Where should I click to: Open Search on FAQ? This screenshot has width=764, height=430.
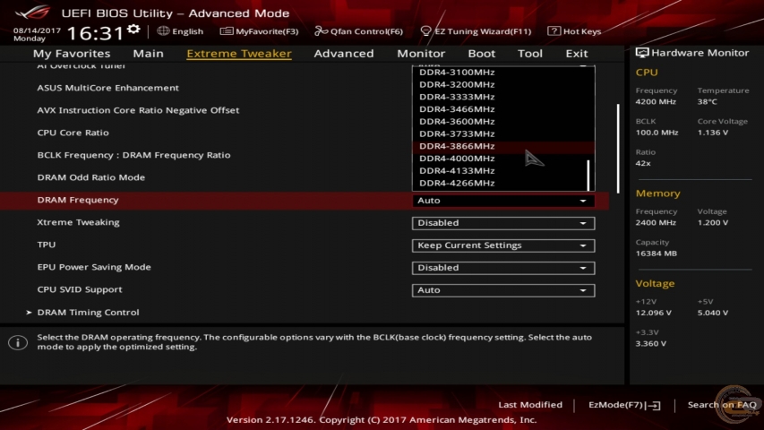[722, 405]
